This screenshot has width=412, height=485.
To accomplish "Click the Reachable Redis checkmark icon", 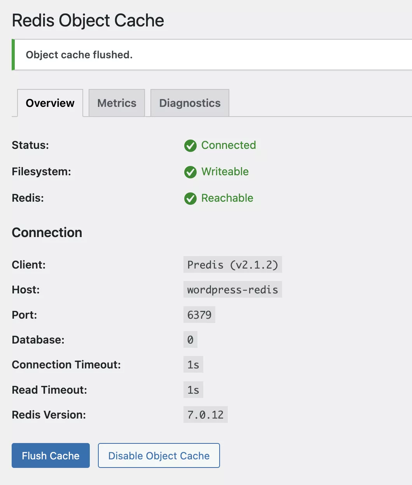I will 190,198.
